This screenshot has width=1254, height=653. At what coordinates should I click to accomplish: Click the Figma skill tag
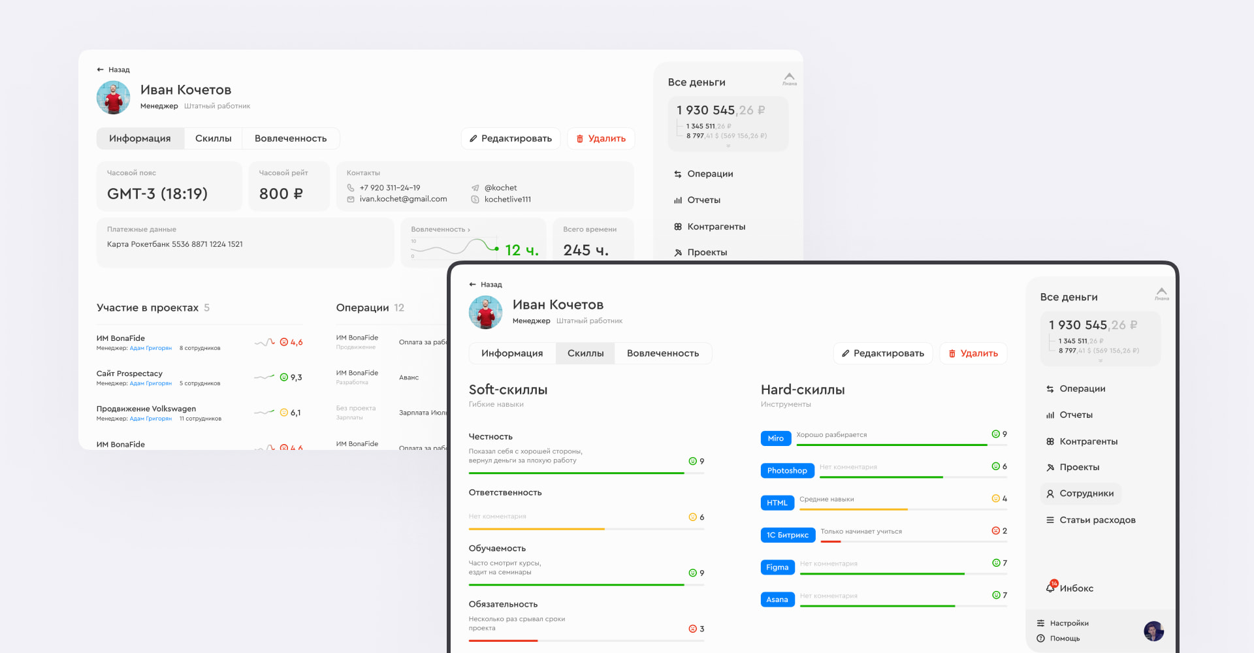point(777,567)
